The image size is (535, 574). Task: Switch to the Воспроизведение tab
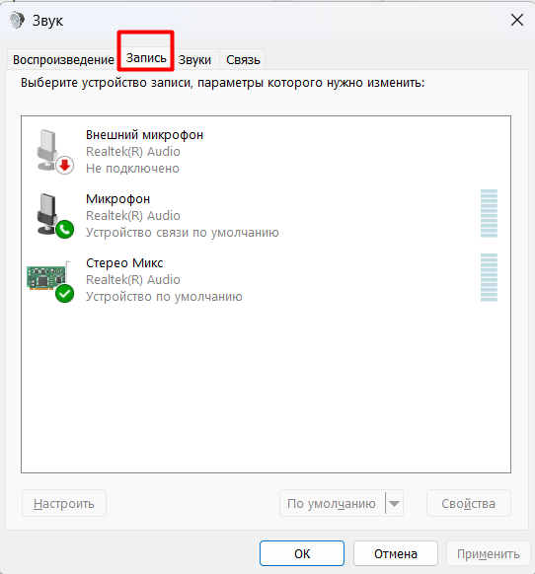63,60
